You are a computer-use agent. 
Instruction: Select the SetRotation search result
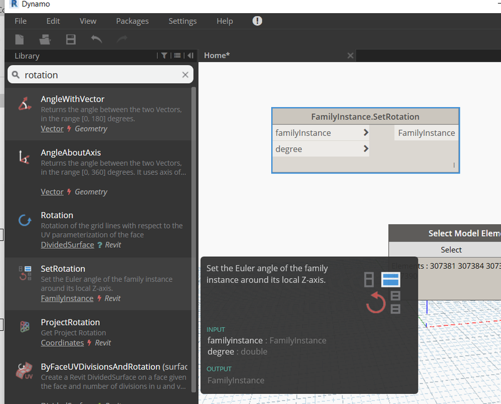pyautogui.click(x=98, y=284)
